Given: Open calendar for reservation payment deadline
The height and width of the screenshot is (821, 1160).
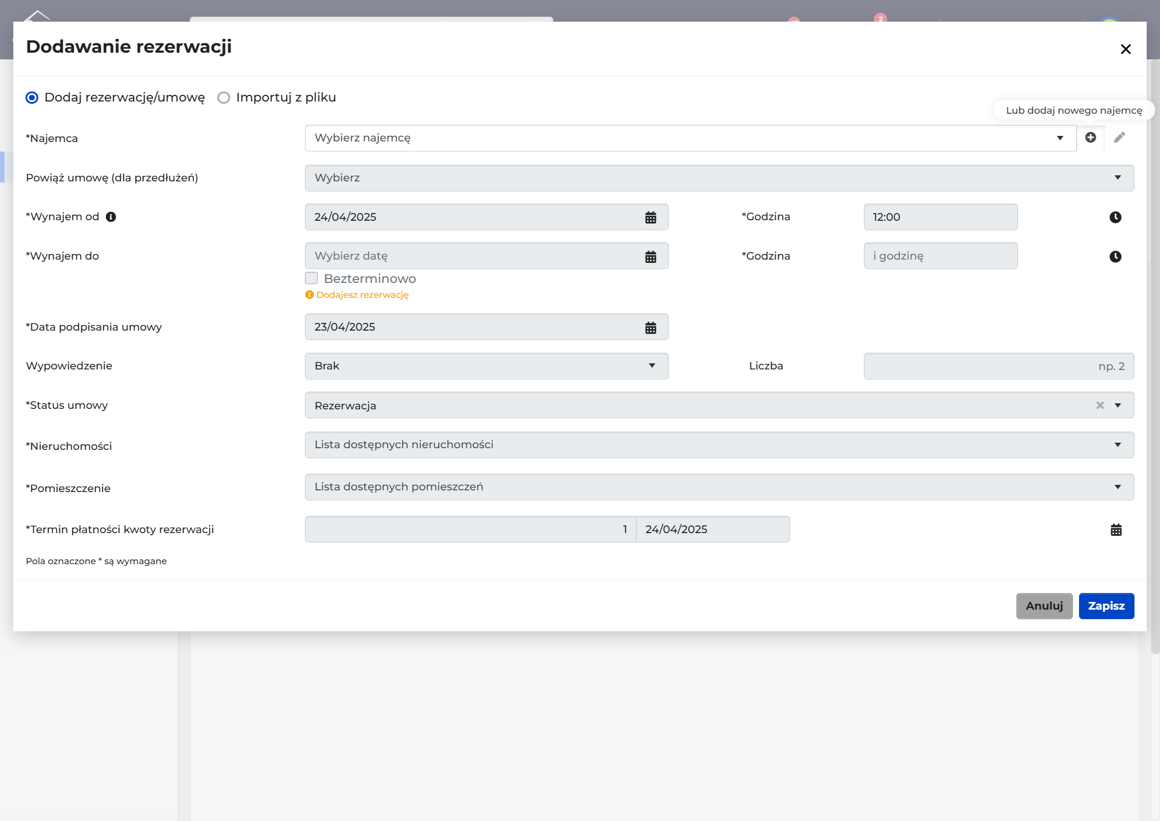Looking at the screenshot, I should tap(1116, 530).
